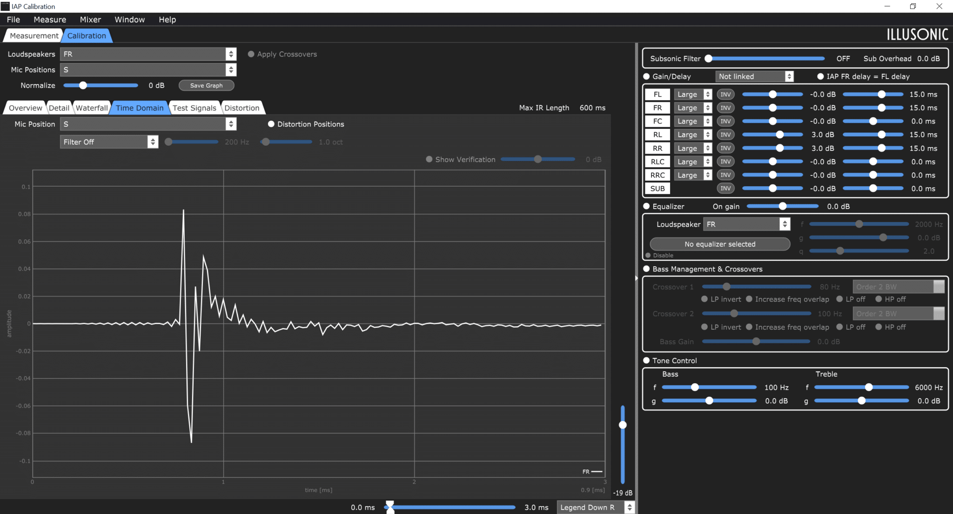953x514 pixels.
Task: Open the Legend Down R dropdown
Action: (x=596, y=507)
